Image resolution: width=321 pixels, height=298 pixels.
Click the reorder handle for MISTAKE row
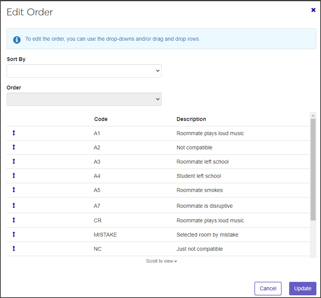click(14, 234)
